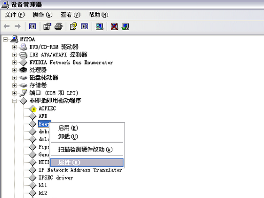Click the Print toolbar icon
Screen dimensions: 264x198
tap(58, 27)
